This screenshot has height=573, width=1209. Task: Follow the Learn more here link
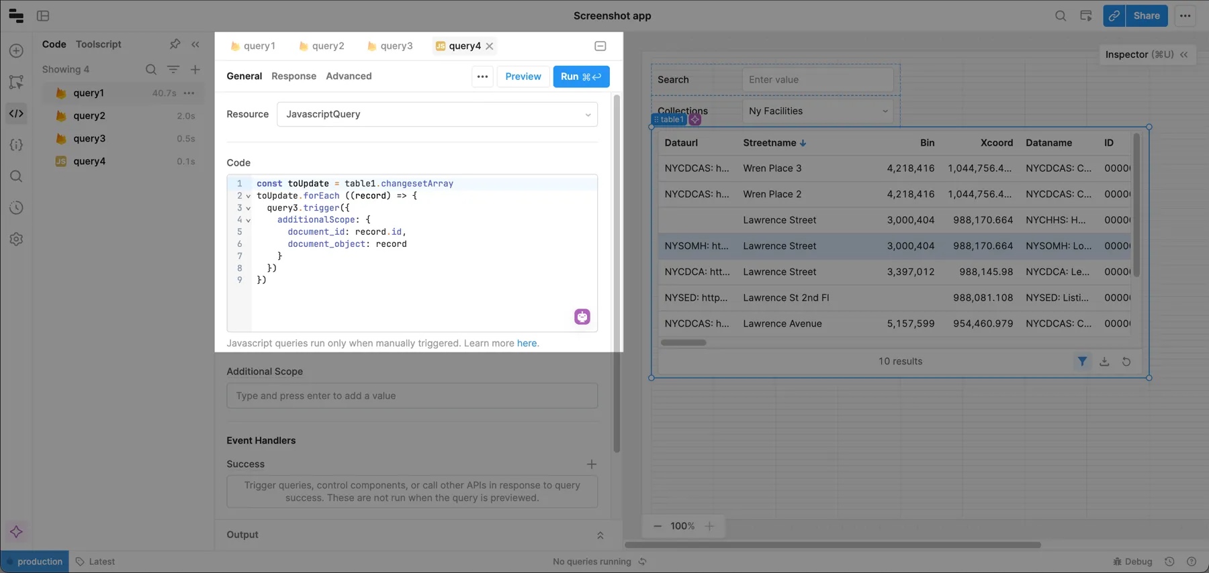tap(527, 344)
